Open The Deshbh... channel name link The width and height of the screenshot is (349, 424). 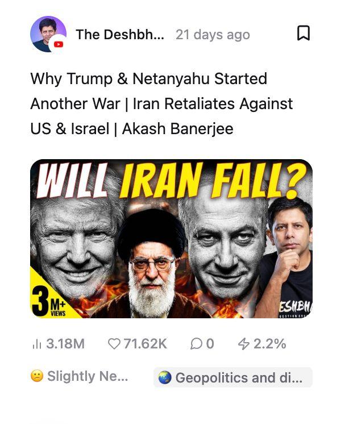pyautogui.click(x=120, y=35)
